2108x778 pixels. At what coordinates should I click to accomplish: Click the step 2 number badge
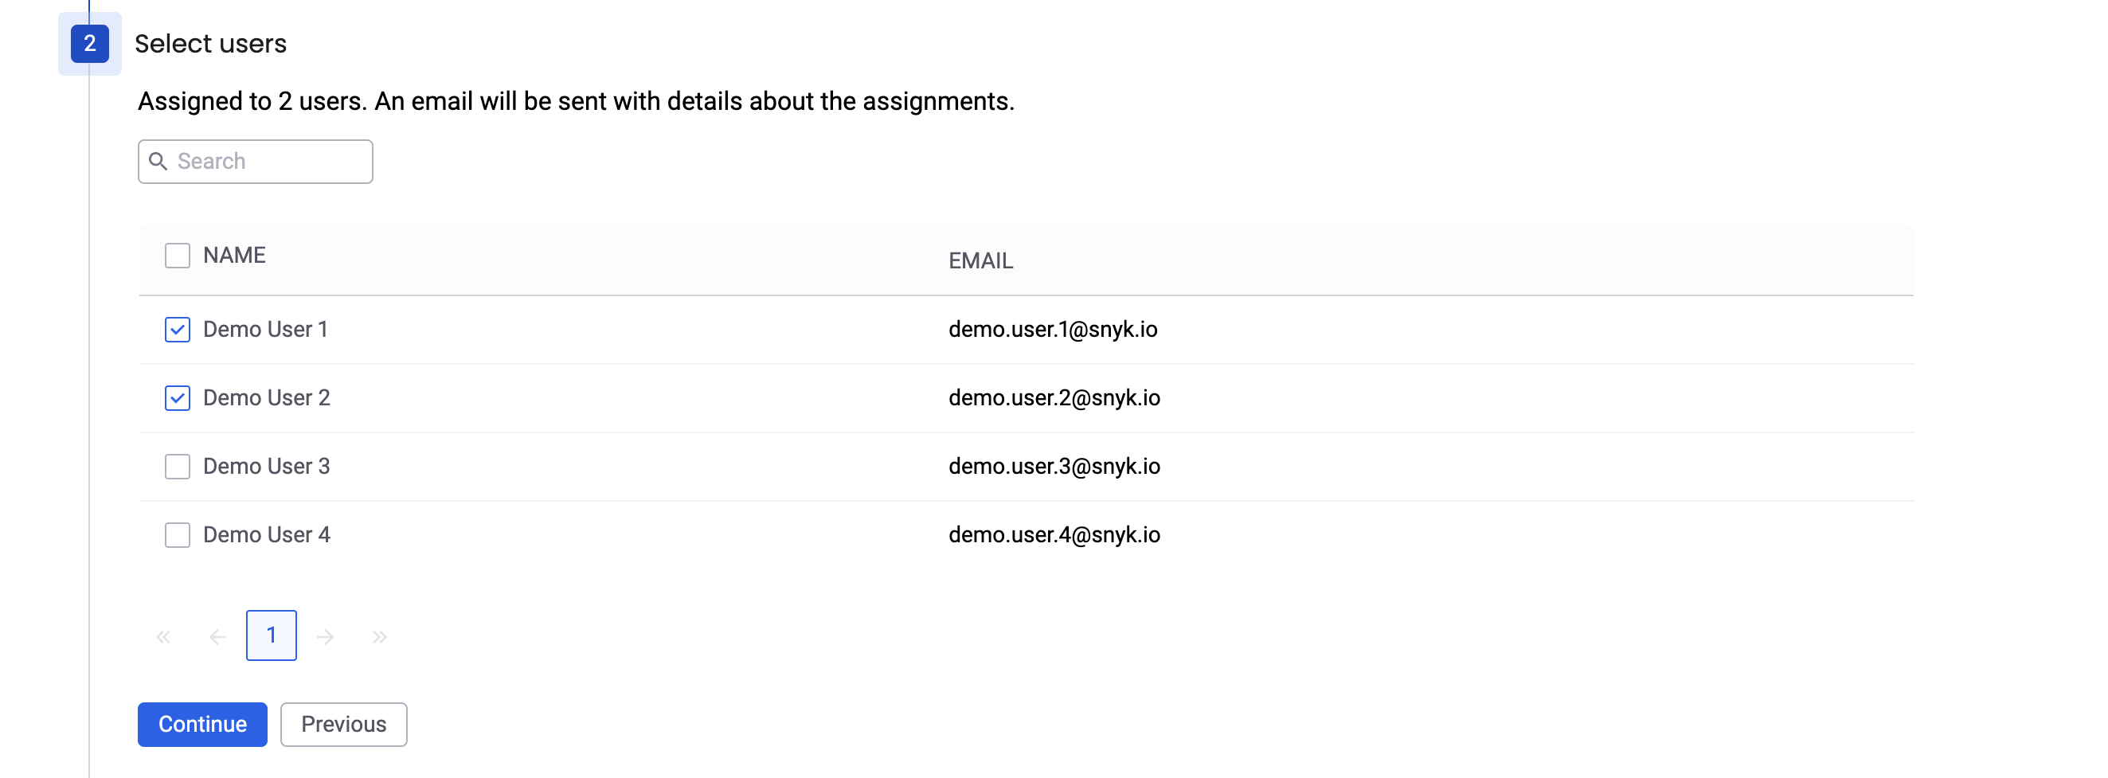[90, 43]
